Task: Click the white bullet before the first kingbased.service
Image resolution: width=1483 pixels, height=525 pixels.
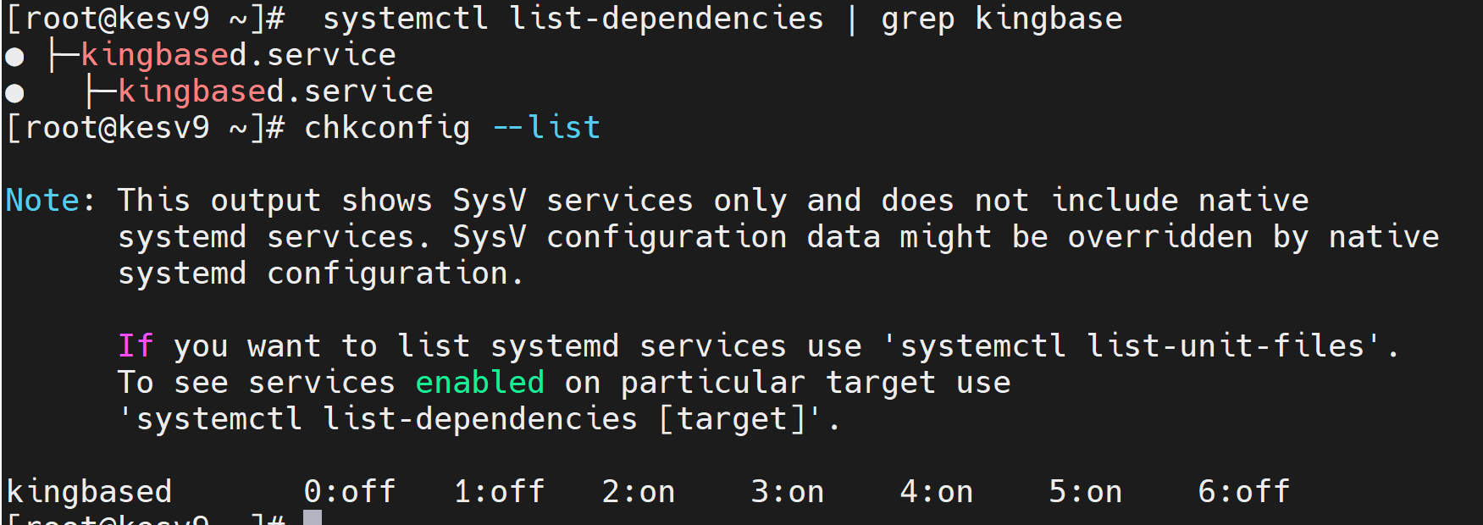Action: 14,57
